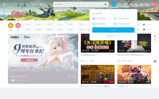Click the blue clock icon in login popup
The height and width of the screenshot is (99, 159).
115,18
